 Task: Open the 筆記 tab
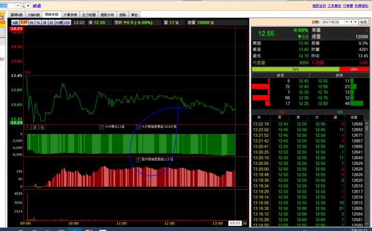[x=134, y=14]
